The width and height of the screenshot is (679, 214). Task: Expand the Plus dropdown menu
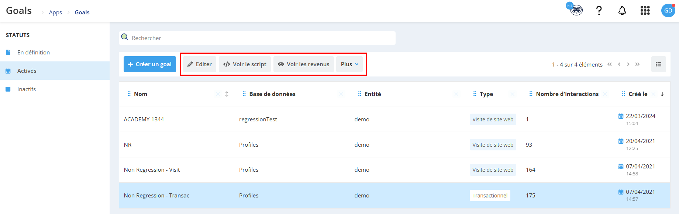point(349,64)
